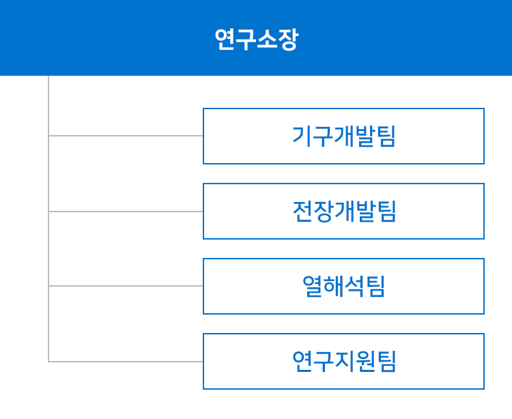Click connector line leading to 기구개발팀

[x=126, y=135]
